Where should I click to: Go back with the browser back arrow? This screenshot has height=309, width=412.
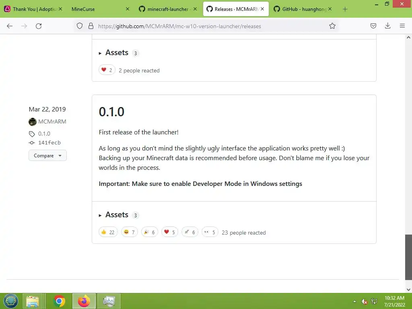click(10, 26)
